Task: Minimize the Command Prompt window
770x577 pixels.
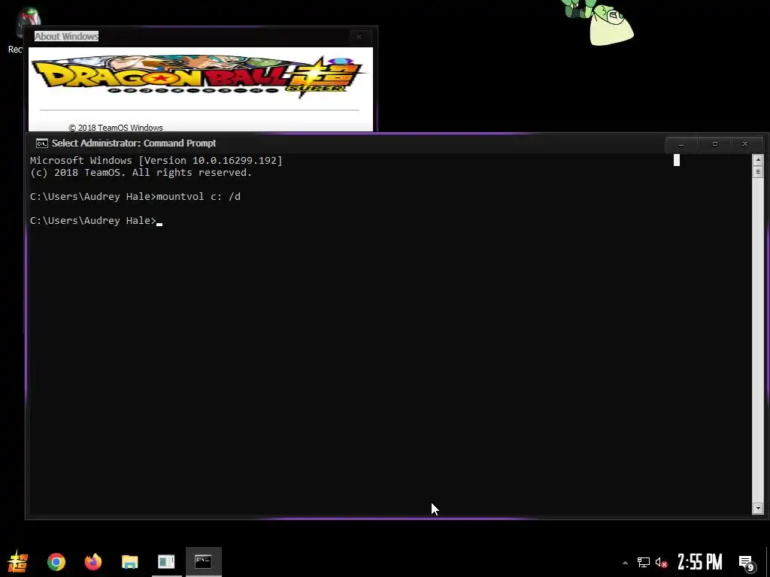Action: coord(681,144)
